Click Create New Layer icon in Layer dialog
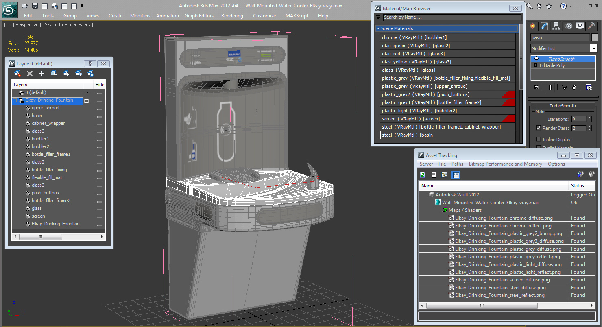Screen dimensions: 602x327 point(17,74)
